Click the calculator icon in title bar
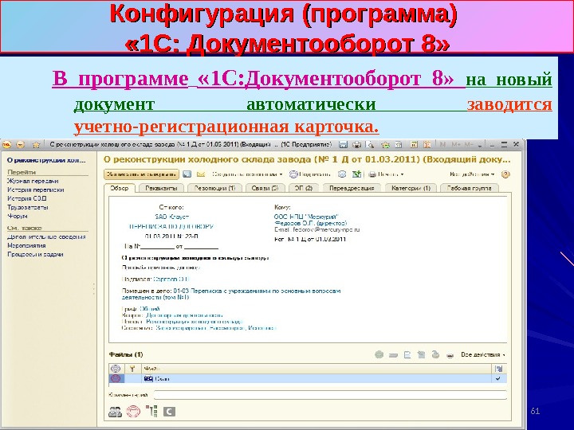Screen dimensions: 574x430 click(x=414, y=145)
